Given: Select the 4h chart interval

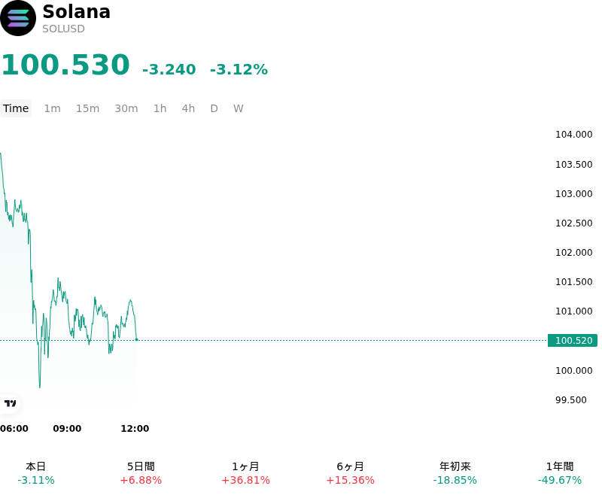Looking at the screenshot, I should click(188, 108).
